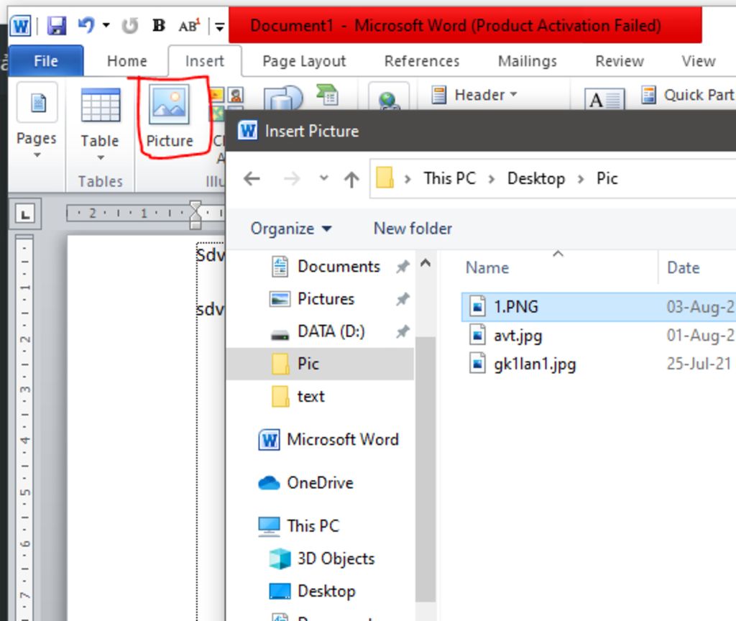Open the Undo history dropdown arrow
This screenshot has height=621, width=736.
click(106, 25)
